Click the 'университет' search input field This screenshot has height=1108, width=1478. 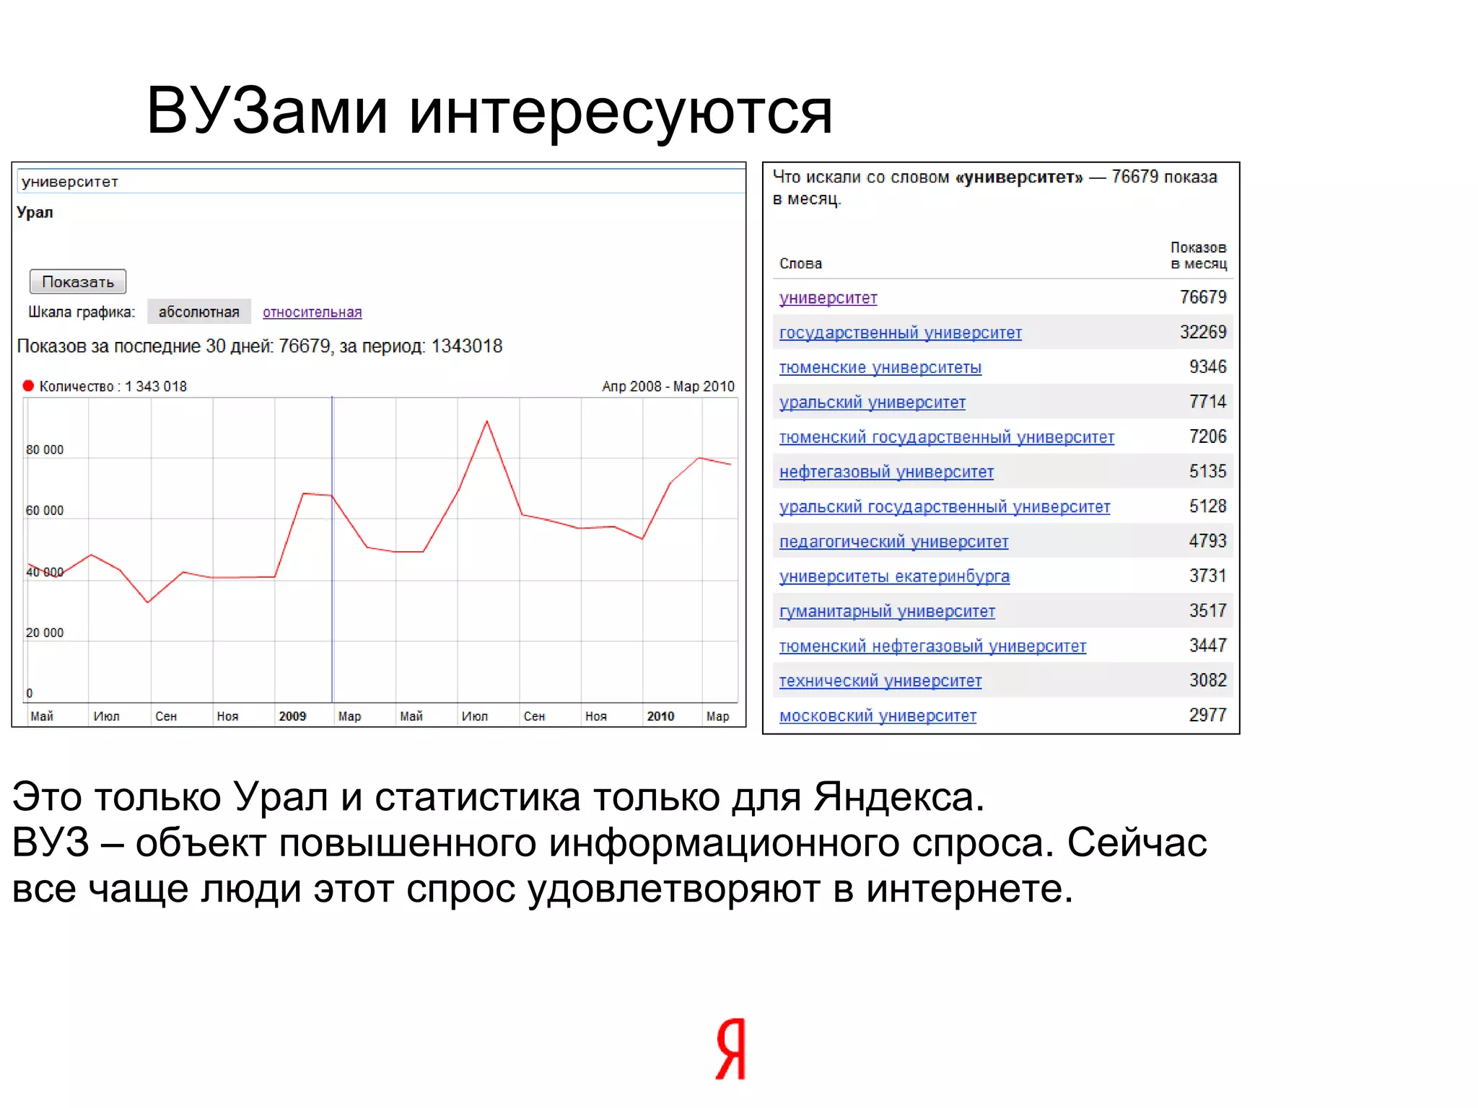pos(380,181)
